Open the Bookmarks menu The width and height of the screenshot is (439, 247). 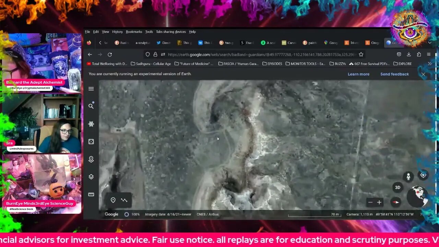coord(134,32)
